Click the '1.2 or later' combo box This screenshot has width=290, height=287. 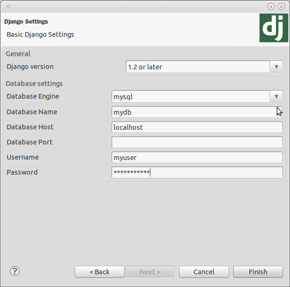coord(204,67)
